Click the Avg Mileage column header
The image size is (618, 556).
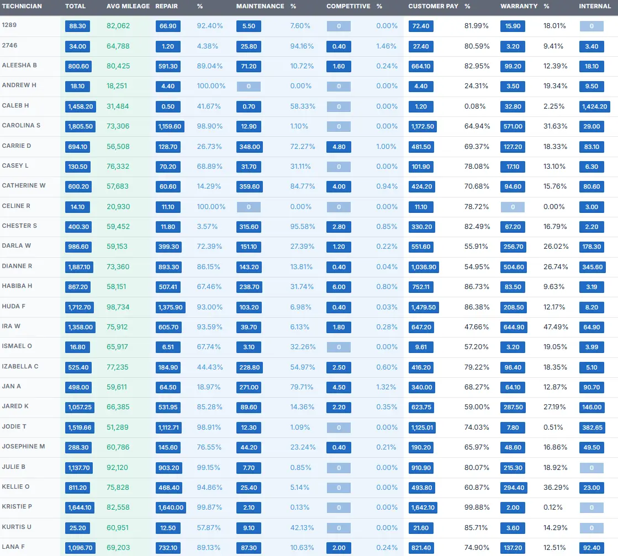pyautogui.click(x=128, y=6)
